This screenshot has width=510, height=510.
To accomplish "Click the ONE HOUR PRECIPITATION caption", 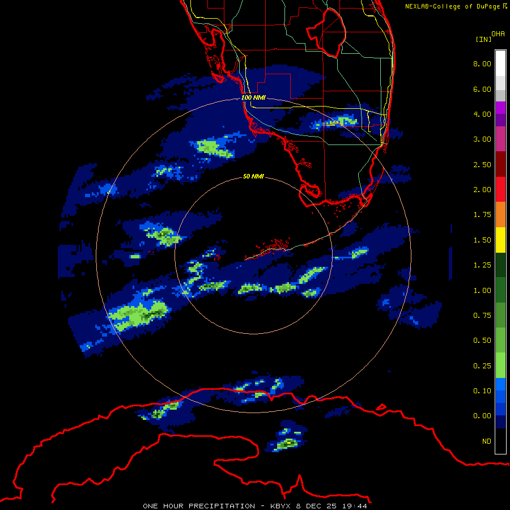I will (255, 506).
